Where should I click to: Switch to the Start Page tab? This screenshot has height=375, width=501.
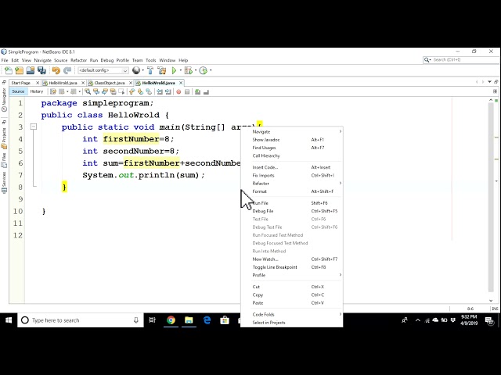pos(21,83)
